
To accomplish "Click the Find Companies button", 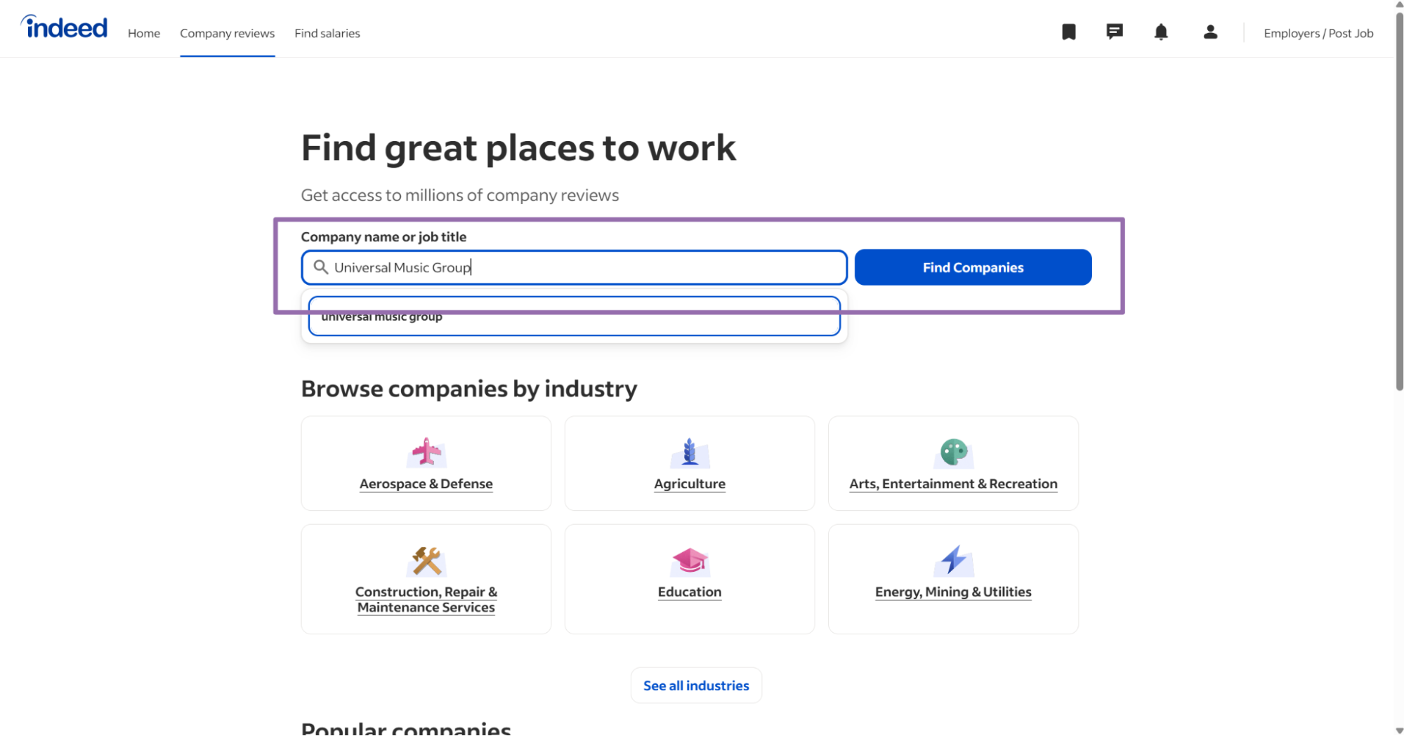I will pyautogui.click(x=973, y=267).
